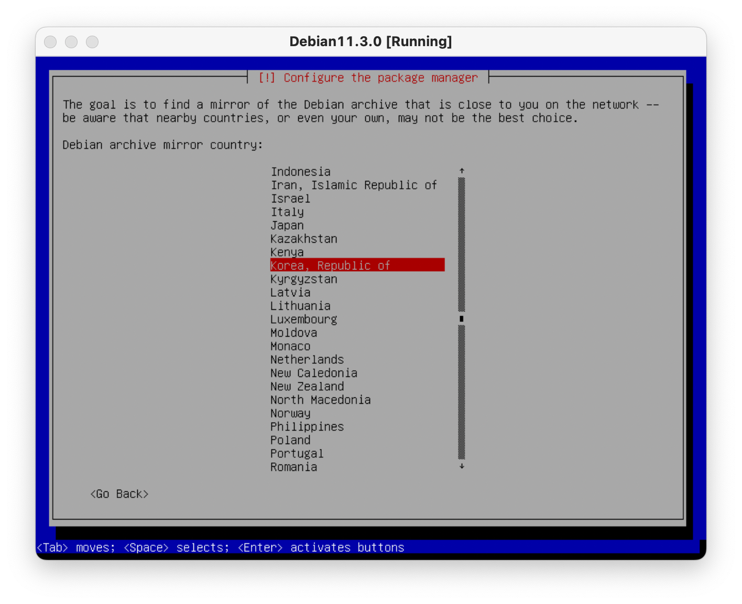742x604 pixels.
Task: Choose Indonesia from the country list
Action: [x=301, y=172]
